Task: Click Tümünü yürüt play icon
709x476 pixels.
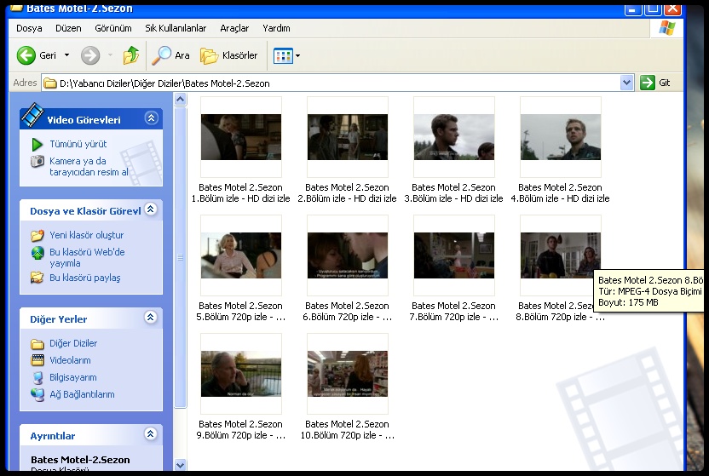Action: (37, 144)
